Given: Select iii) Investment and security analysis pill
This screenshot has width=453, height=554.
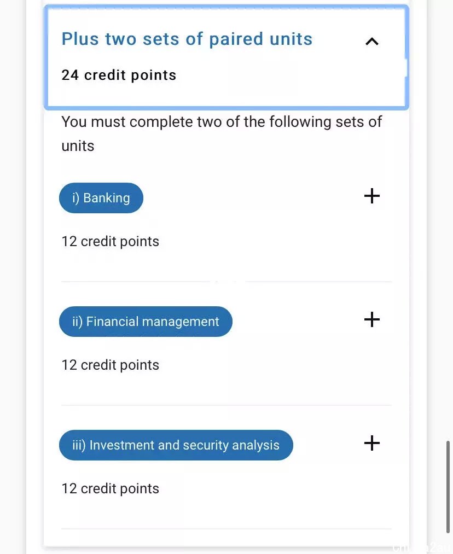Looking at the screenshot, I should (x=176, y=445).
